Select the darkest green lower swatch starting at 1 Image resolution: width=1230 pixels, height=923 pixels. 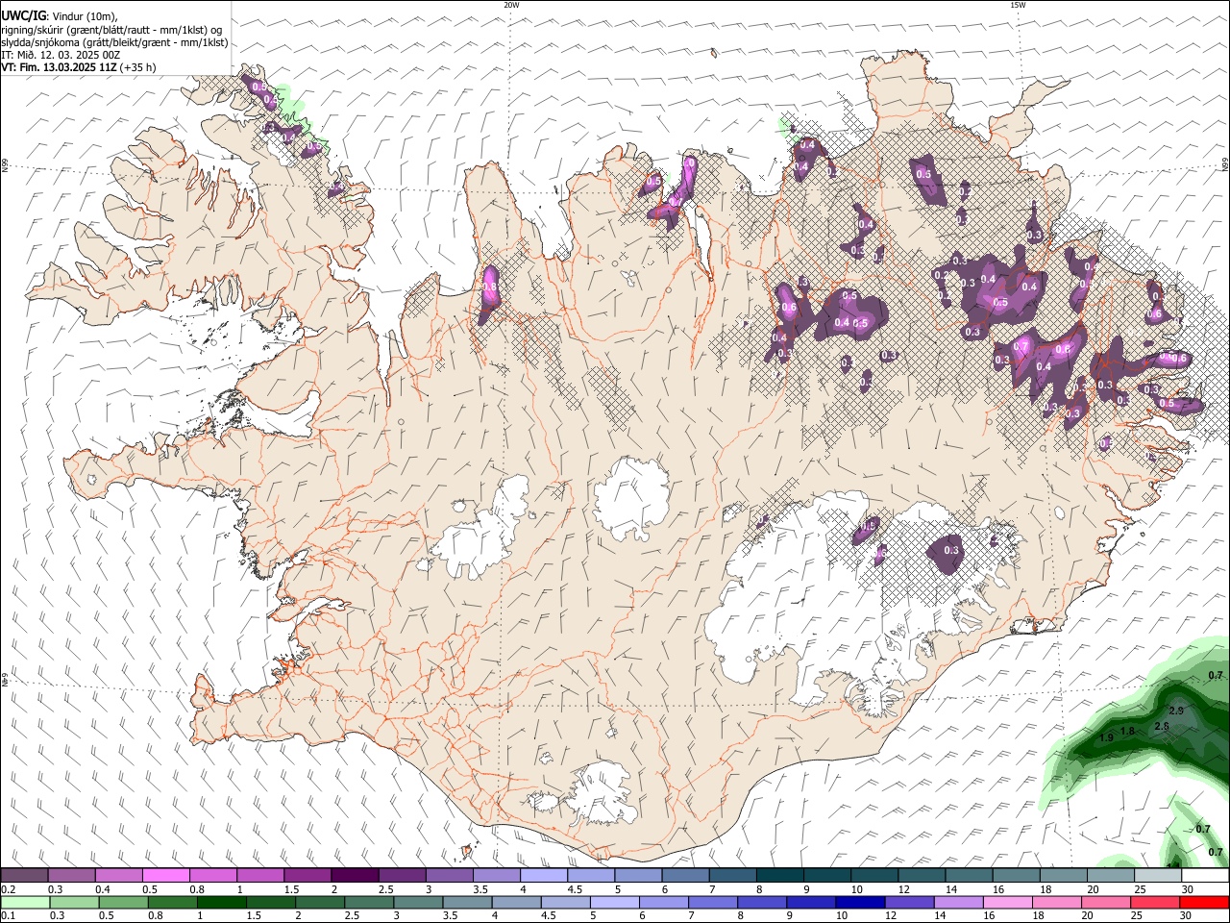click(222, 902)
